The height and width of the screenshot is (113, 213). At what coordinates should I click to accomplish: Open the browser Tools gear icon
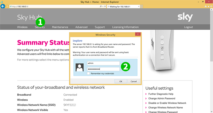(x=211, y=6)
